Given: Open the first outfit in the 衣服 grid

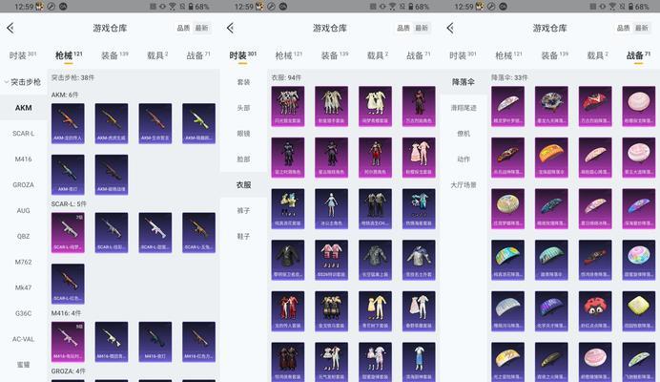Looking at the screenshot, I should pos(288,106).
